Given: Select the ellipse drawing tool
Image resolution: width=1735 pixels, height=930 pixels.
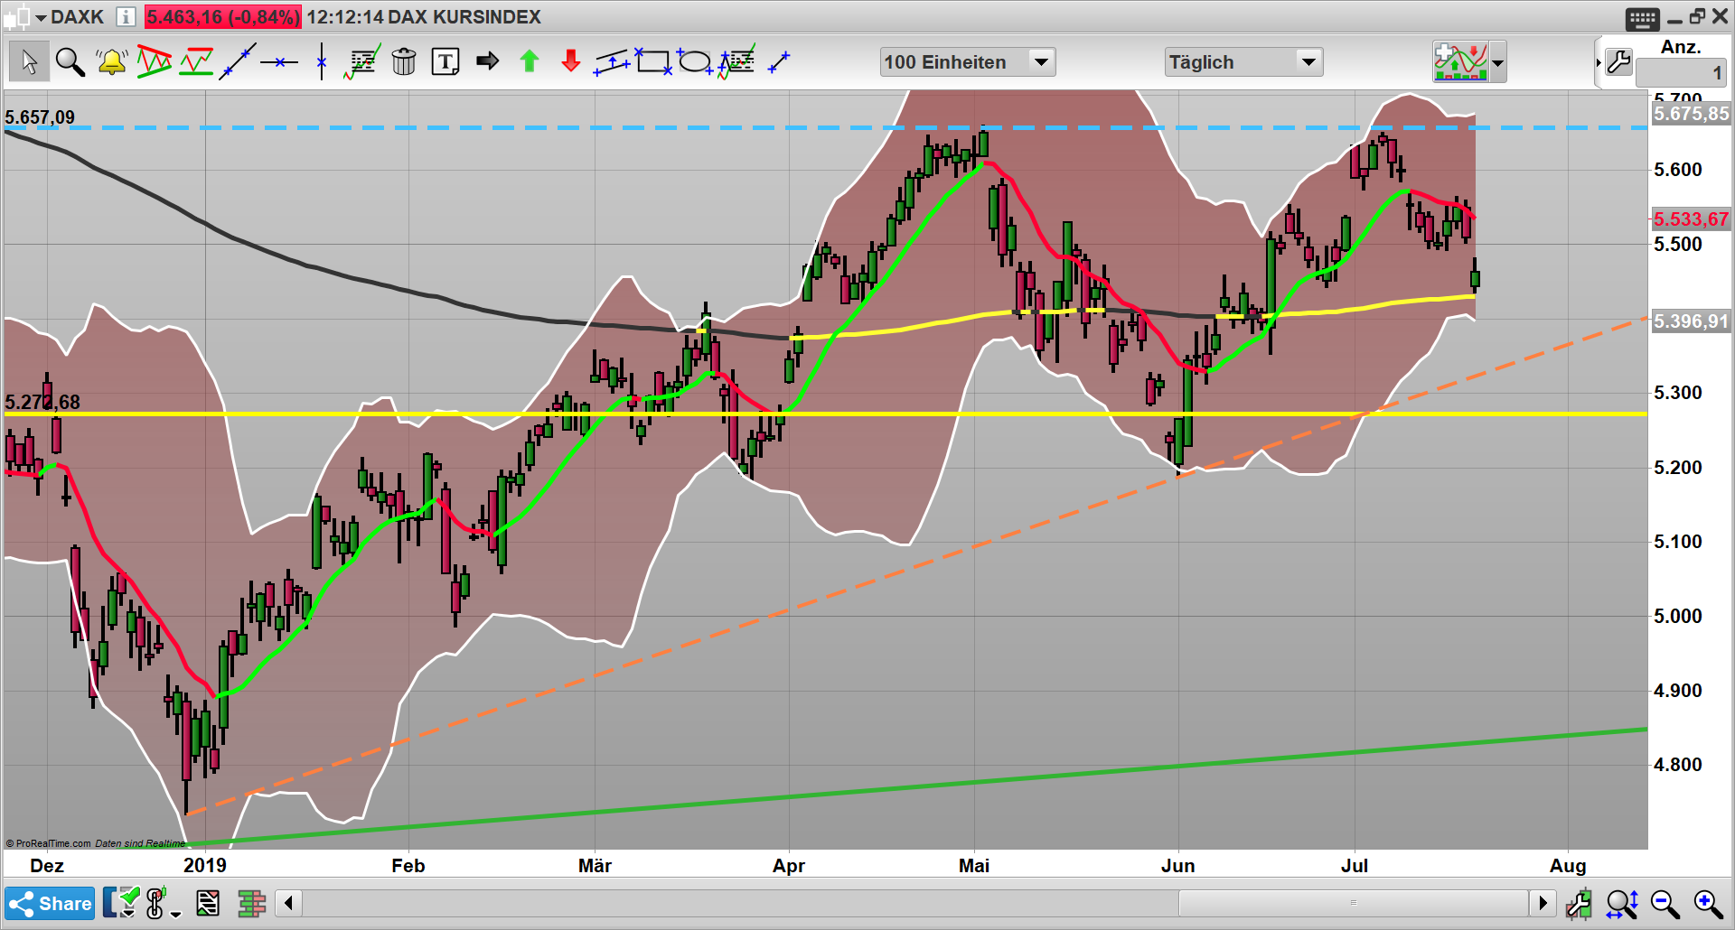Looking at the screenshot, I should click(695, 62).
